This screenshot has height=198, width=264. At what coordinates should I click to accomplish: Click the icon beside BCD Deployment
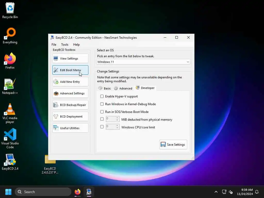[x=56, y=117]
